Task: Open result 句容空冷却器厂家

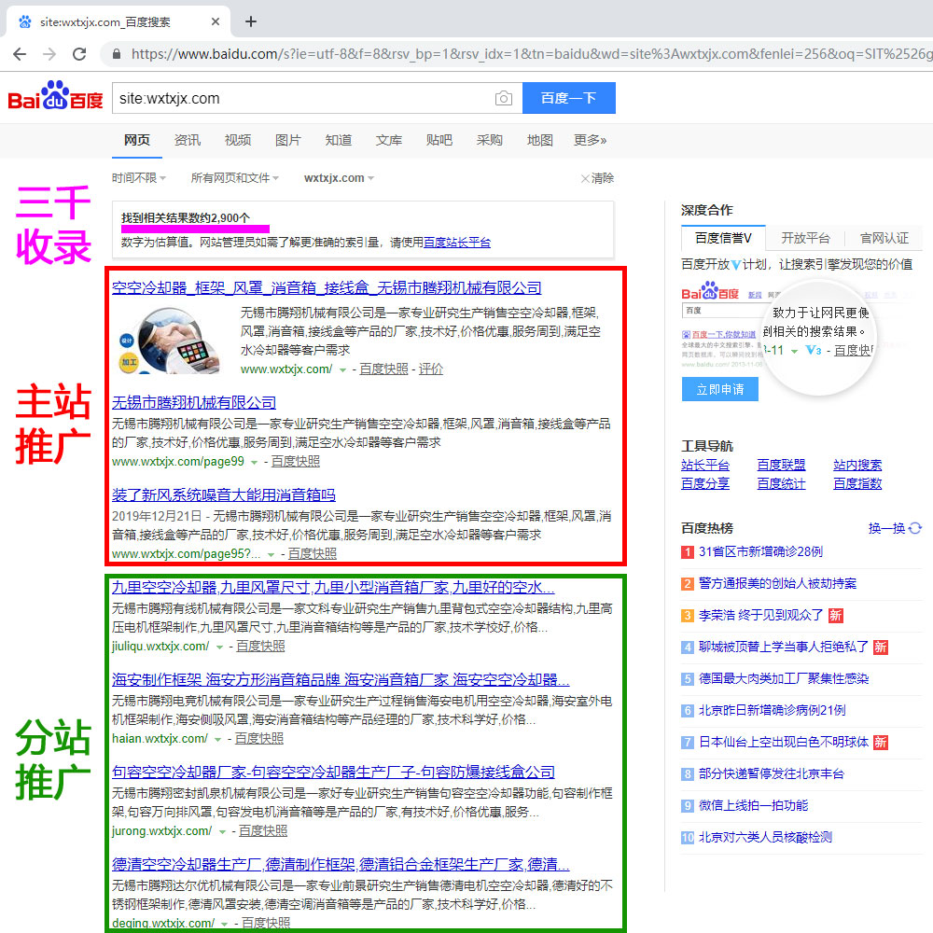Action: [333, 772]
